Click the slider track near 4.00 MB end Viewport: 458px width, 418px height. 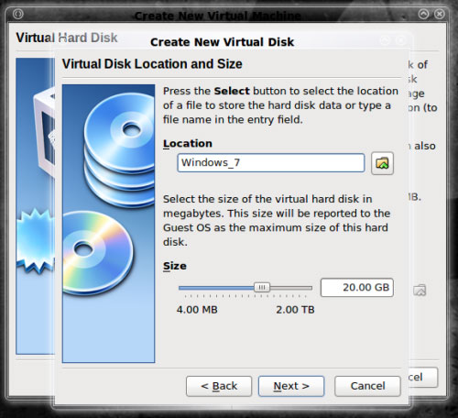(x=190, y=288)
